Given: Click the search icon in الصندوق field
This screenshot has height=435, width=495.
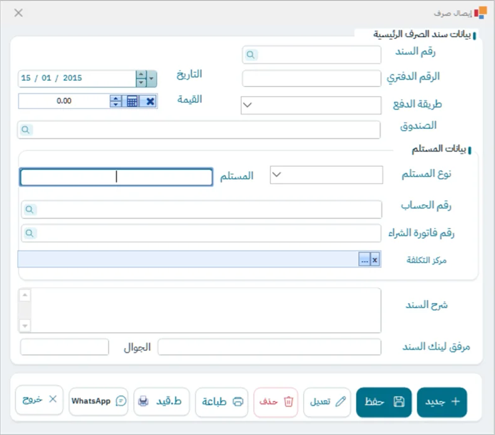Looking at the screenshot, I should coord(25,130).
